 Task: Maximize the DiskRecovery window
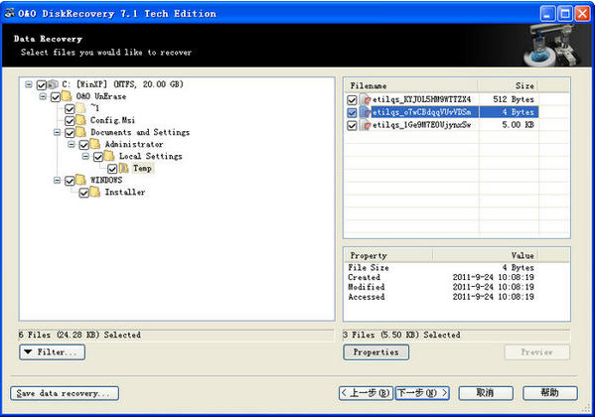[565, 14]
